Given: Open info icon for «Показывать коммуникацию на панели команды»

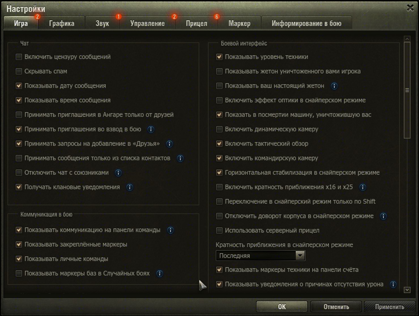Looking at the screenshot, I should pos(170,230).
